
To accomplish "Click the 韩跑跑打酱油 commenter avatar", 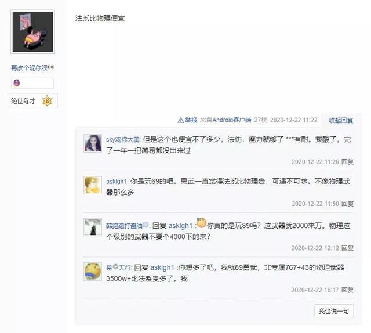I will click(93, 227).
